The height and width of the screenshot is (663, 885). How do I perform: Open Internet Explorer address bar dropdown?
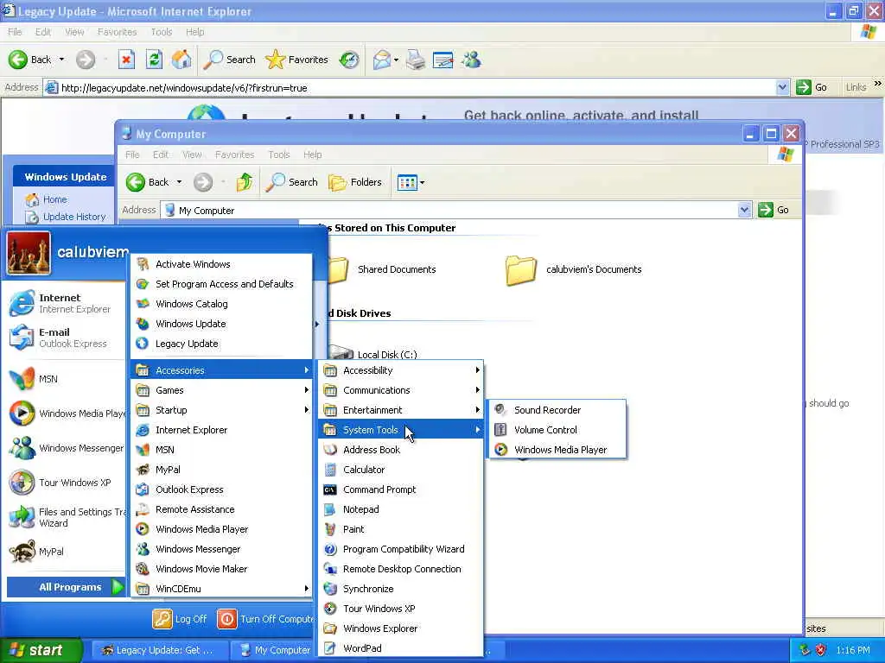[781, 87]
